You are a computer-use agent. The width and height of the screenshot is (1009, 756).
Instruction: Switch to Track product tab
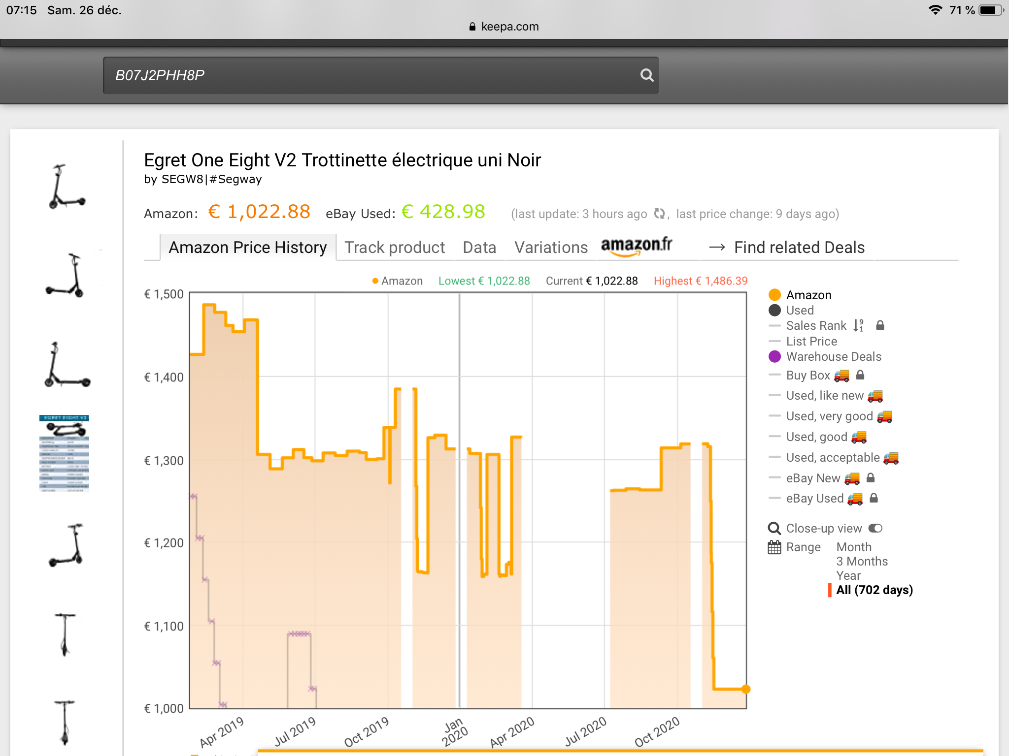tap(394, 247)
